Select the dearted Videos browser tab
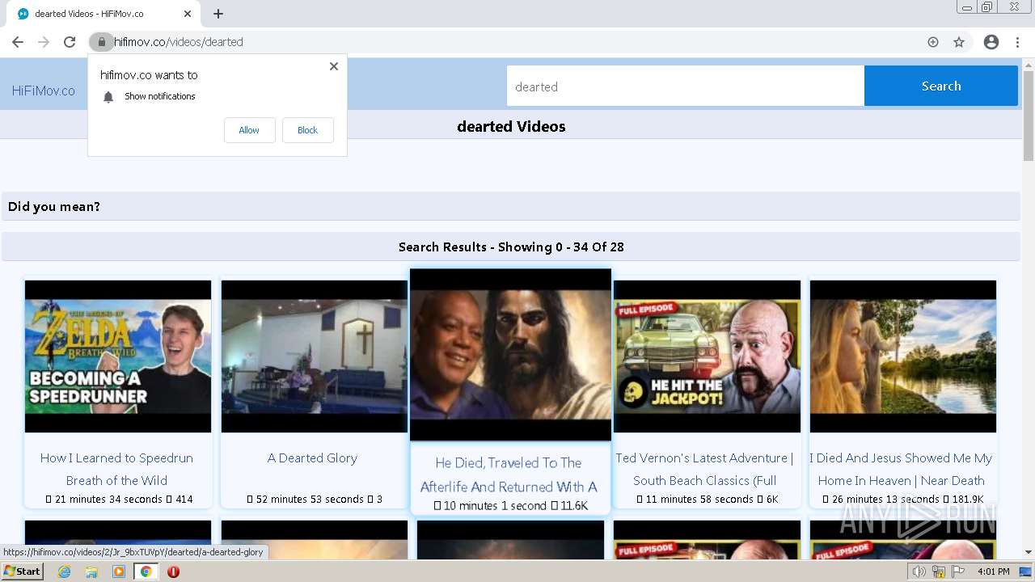Image resolution: width=1035 pixels, height=582 pixels. (x=103, y=14)
